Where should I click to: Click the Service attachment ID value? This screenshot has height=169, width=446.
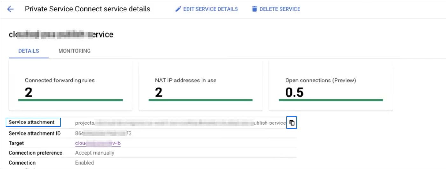point(103,133)
